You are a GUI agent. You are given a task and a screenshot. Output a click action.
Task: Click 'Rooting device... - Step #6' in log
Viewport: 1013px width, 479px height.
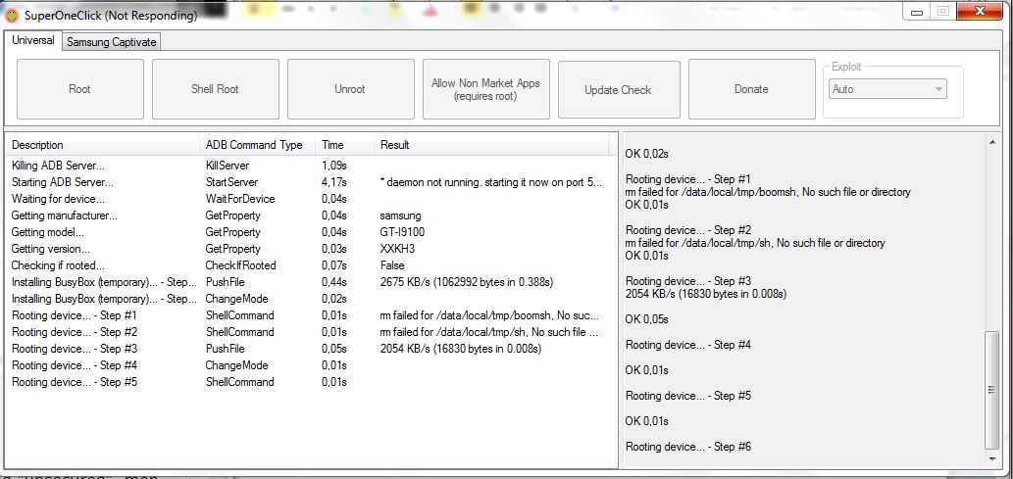pos(688,447)
